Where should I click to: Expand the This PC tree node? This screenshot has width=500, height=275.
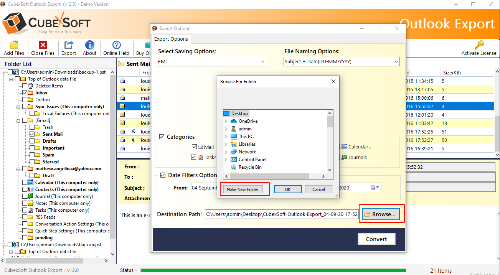226,137
